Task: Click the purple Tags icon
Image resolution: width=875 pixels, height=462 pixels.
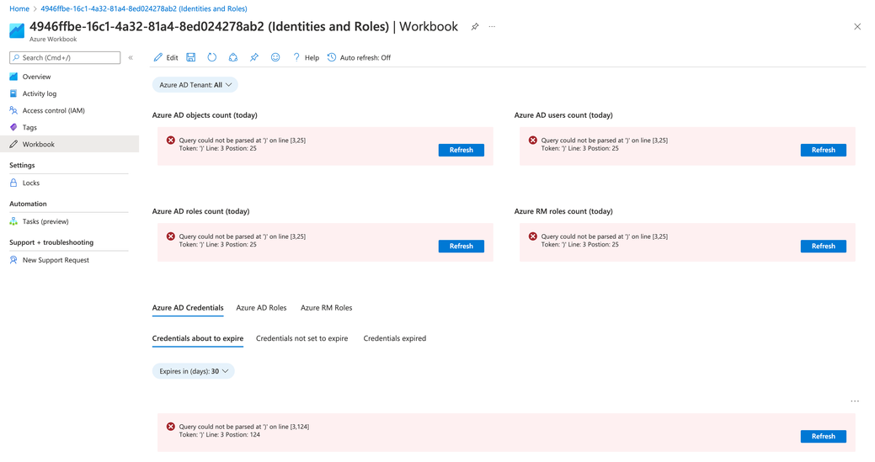Action: [13, 127]
